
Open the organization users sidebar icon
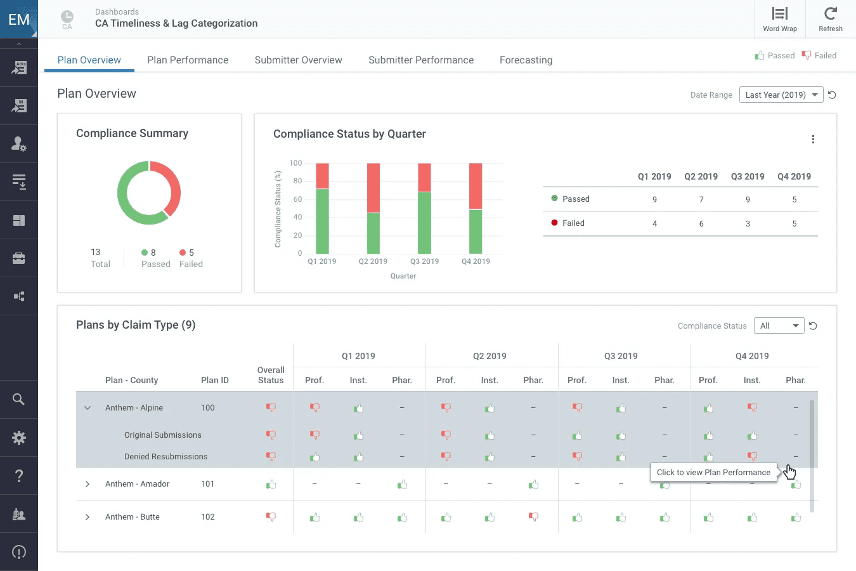[x=19, y=514]
